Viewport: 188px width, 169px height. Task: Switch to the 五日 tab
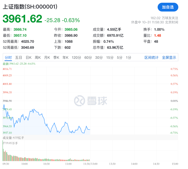click(19, 57)
